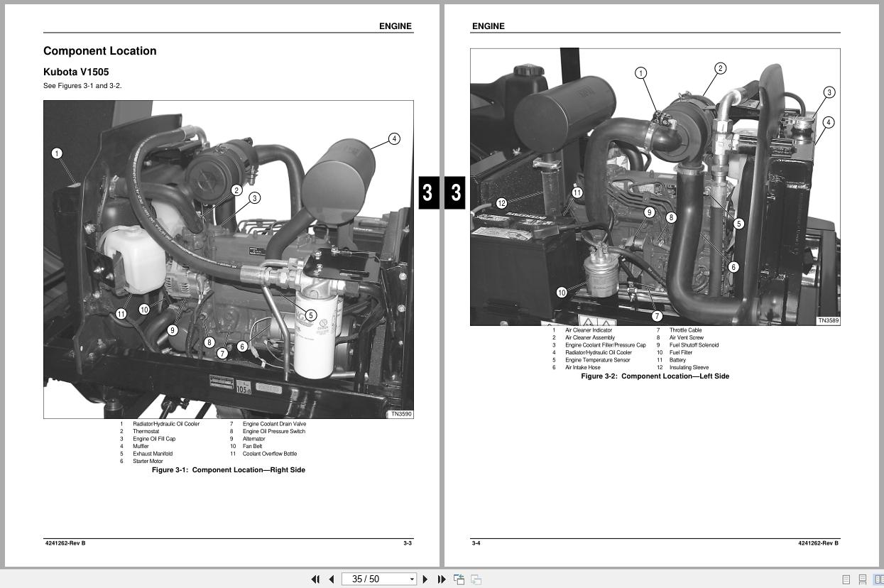884x588 pixels.
Task: Click the page number field 35 / 50
Action: click(x=374, y=579)
